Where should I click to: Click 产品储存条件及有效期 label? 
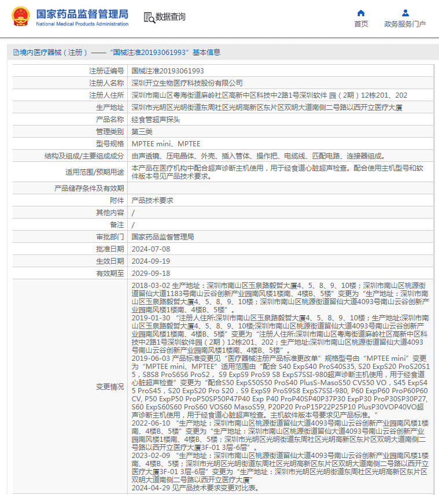[x=89, y=189]
